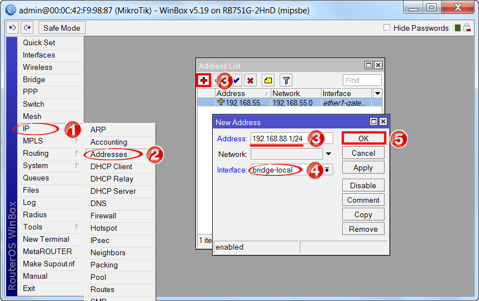479x301 pixels.
Task: Click the Remove button
Action: (x=363, y=229)
